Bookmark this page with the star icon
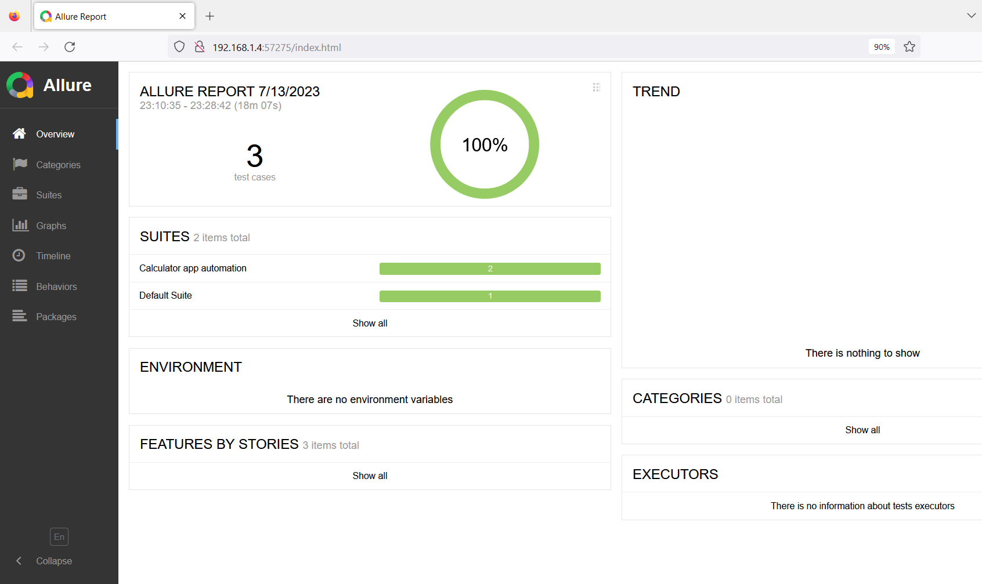This screenshot has height=584, width=982. point(909,46)
